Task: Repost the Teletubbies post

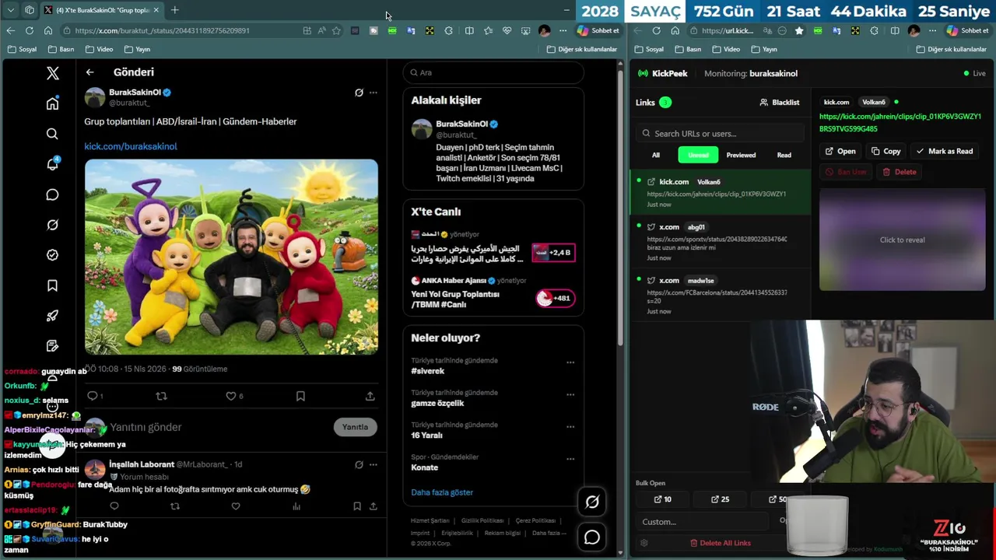Action: [x=161, y=396]
